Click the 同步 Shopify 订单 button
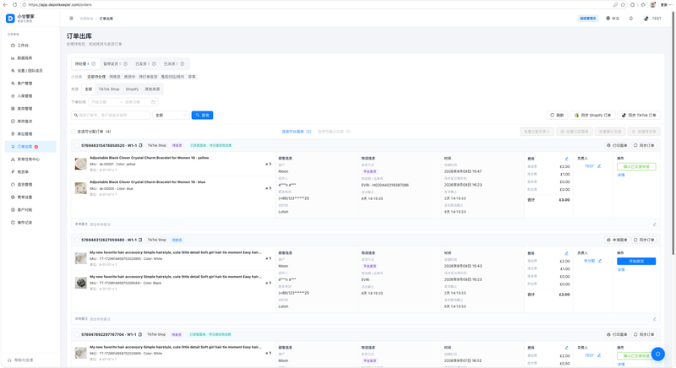 (x=593, y=116)
